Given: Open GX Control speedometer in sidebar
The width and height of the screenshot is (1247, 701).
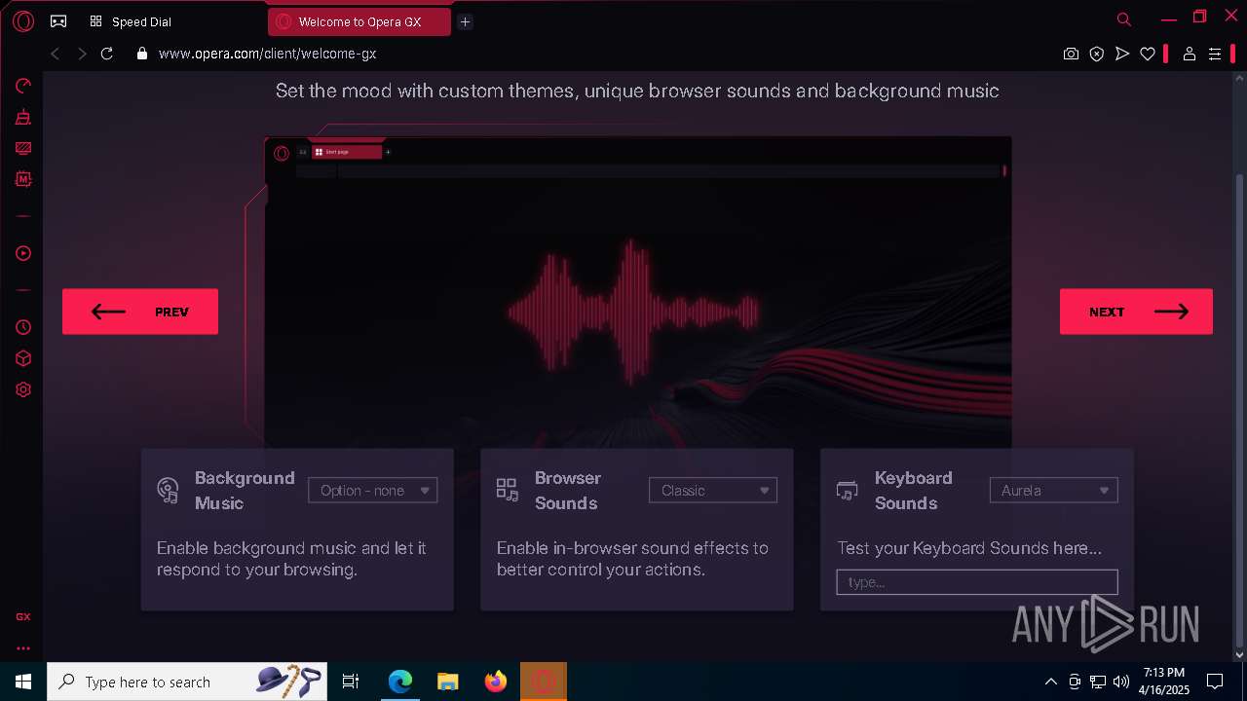Looking at the screenshot, I should (x=23, y=86).
